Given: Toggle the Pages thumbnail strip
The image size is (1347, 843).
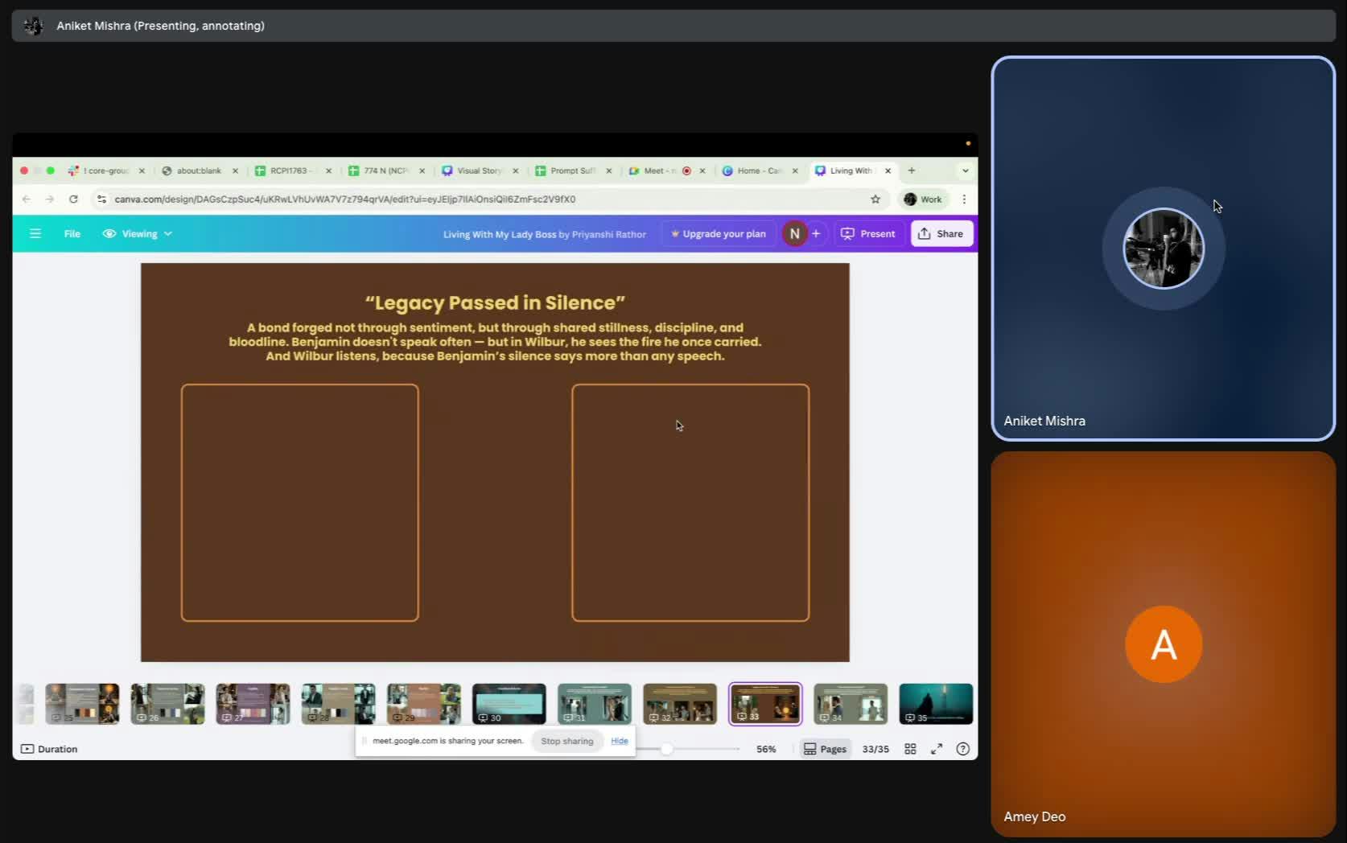Looking at the screenshot, I should click(x=825, y=749).
